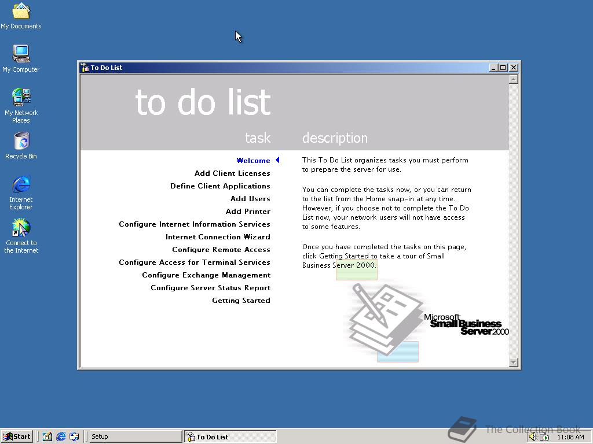
Task: Open Configure Internet Information Services task
Action: (x=195, y=224)
